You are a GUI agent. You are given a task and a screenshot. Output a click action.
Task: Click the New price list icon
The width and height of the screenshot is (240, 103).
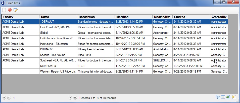coord(4,10)
